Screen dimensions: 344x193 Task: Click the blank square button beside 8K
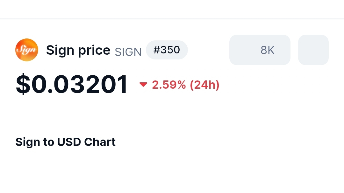click(x=313, y=50)
